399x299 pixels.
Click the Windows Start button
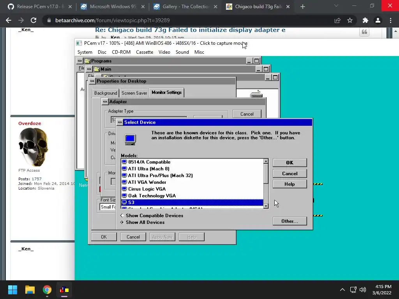pos(12,290)
